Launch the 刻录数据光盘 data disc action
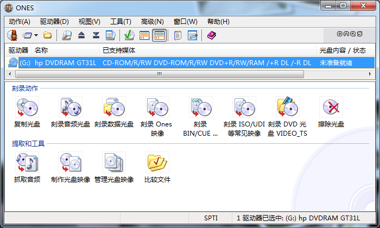Viewport: 380px width, 228px height. tap(114, 112)
